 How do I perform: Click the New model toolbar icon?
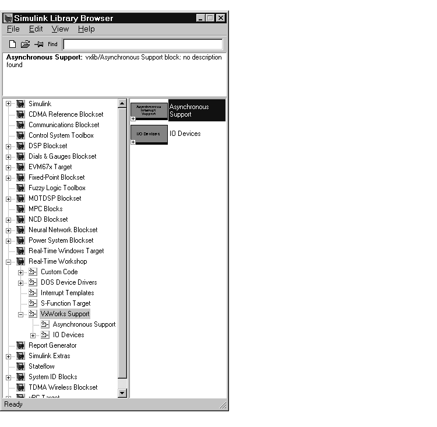click(x=13, y=44)
